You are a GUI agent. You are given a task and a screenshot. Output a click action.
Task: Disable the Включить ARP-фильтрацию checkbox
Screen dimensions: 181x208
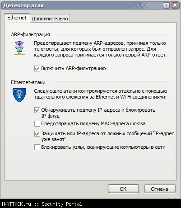coord(37,68)
